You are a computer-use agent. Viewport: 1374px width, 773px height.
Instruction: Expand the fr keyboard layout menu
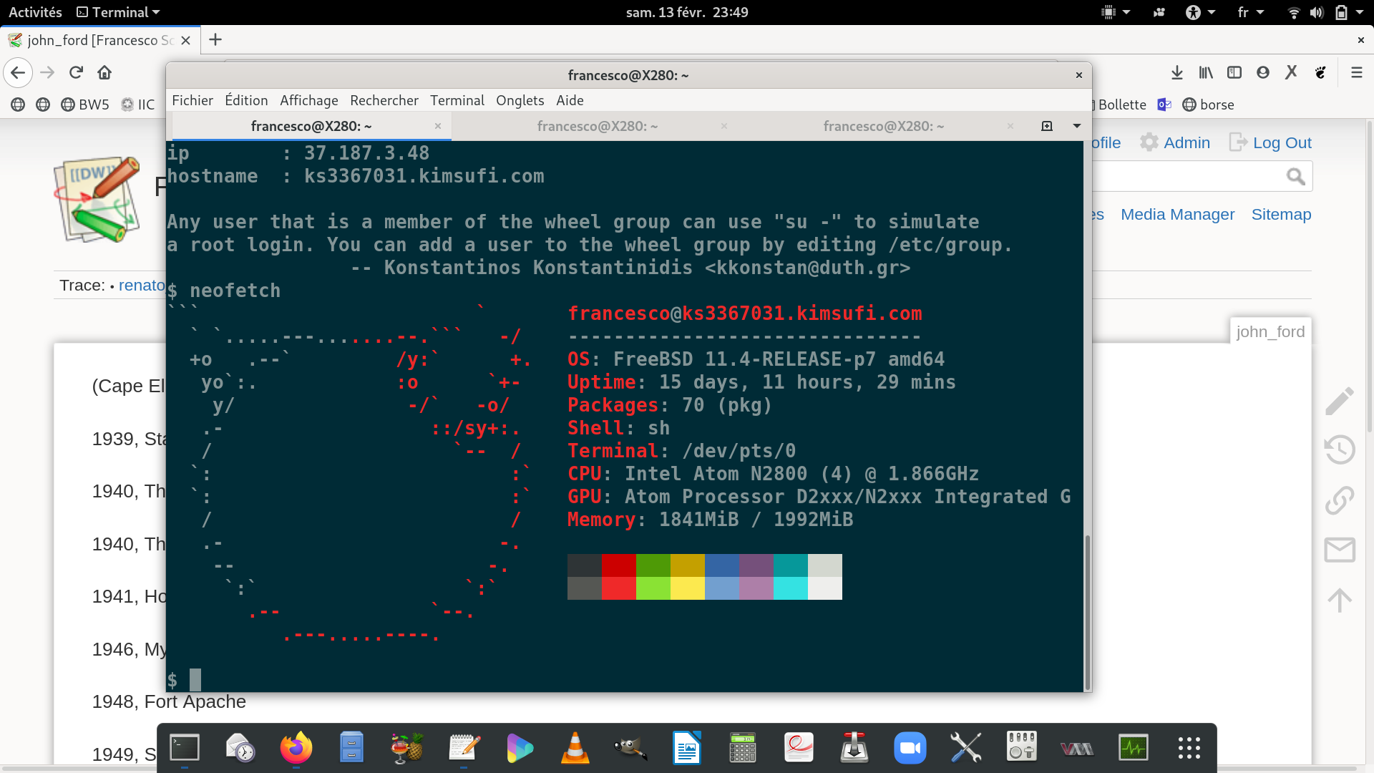(1249, 12)
